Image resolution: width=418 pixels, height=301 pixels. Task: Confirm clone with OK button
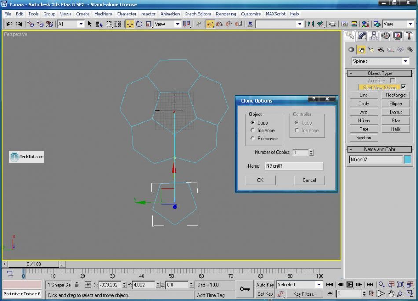click(x=260, y=180)
